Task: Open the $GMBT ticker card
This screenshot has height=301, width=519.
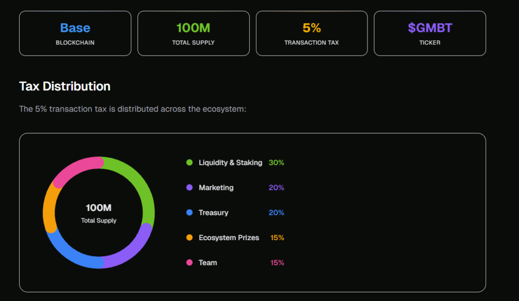Action: [x=430, y=33]
